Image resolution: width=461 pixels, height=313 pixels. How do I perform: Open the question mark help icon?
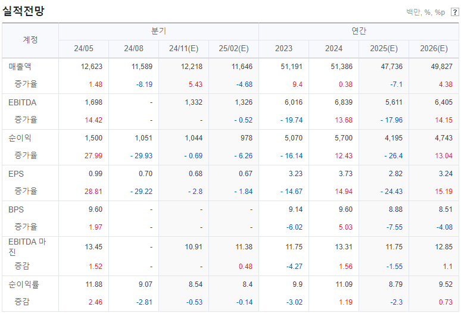[454, 12]
